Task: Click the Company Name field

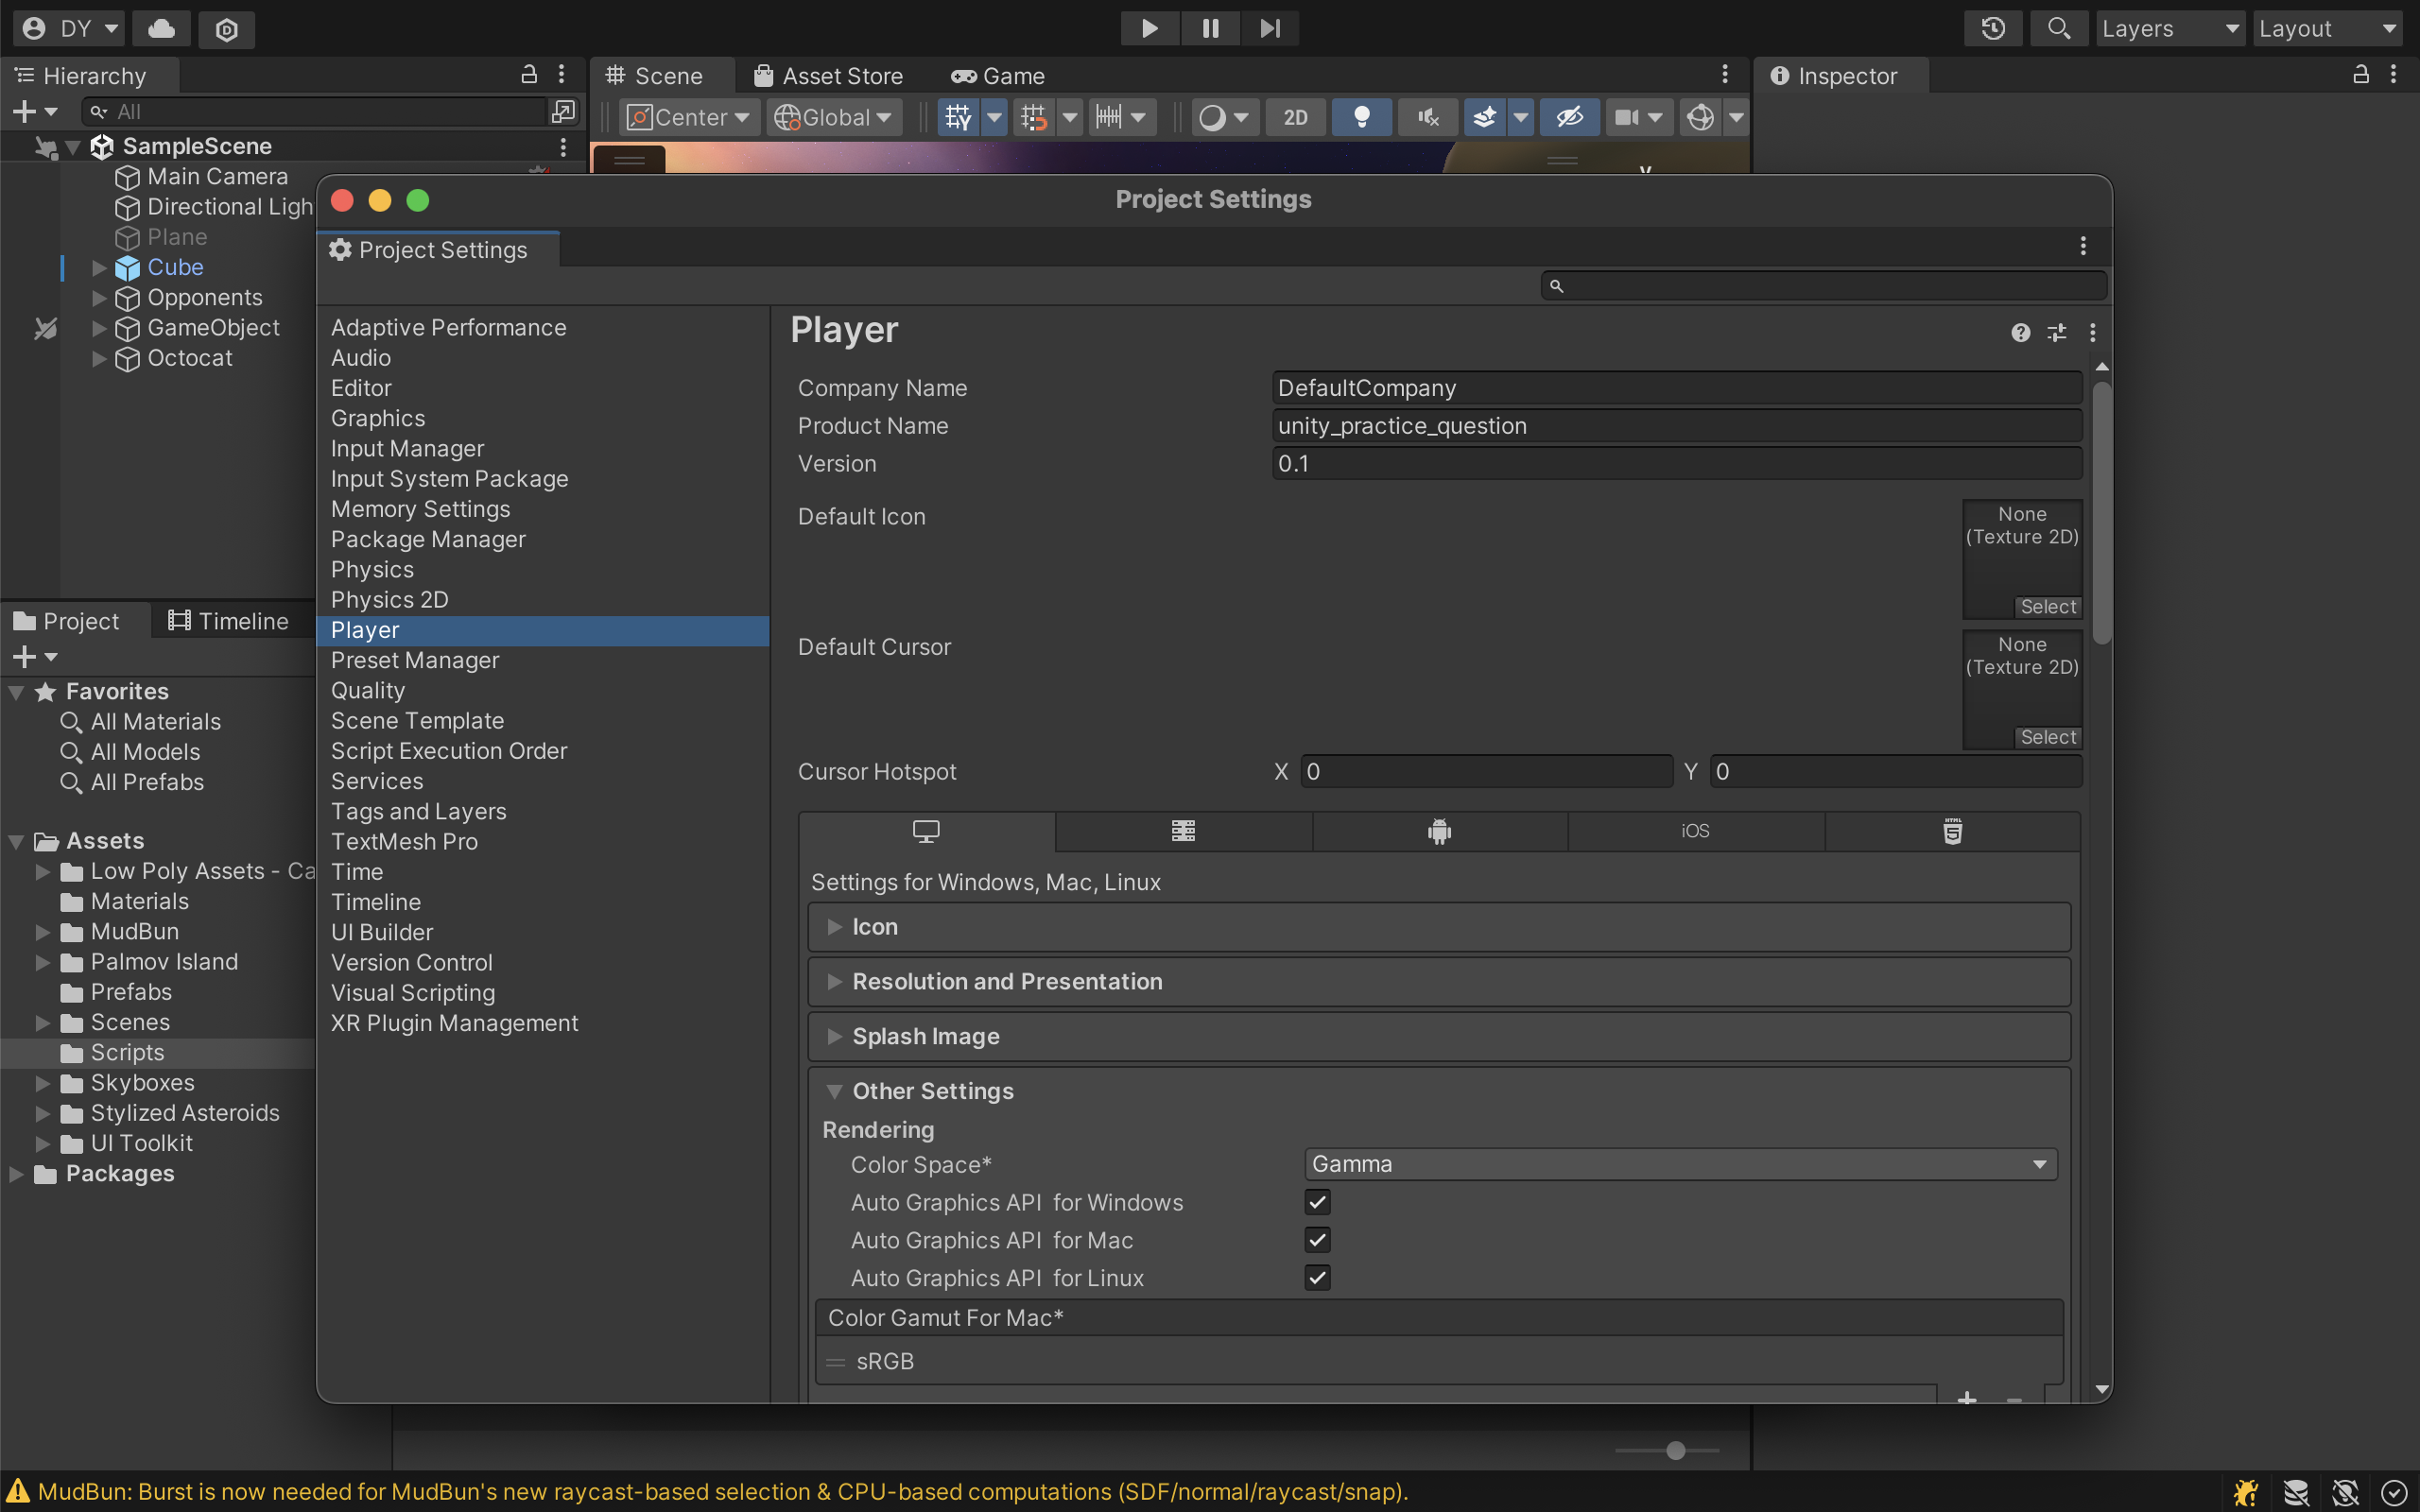Action: click(x=1676, y=388)
